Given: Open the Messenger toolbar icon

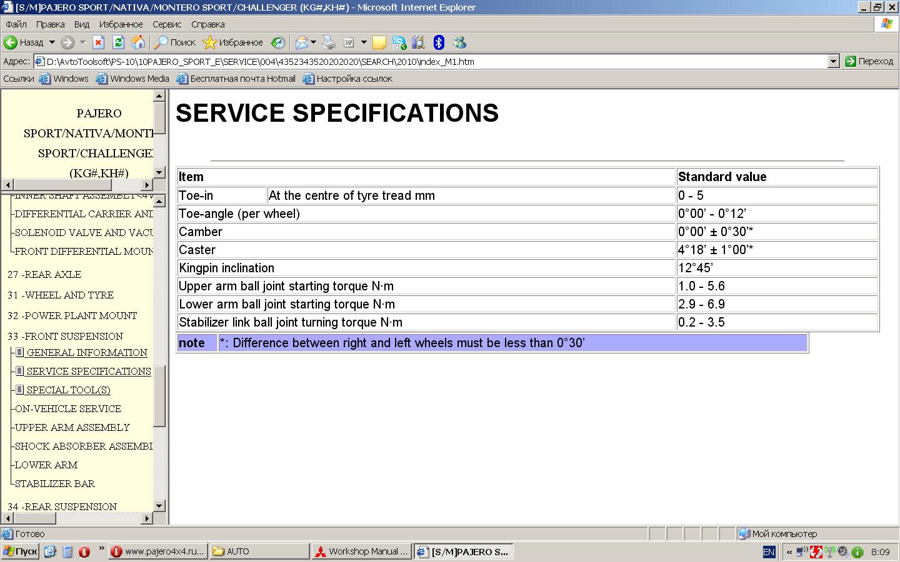Looking at the screenshot, I should (459, 42).
